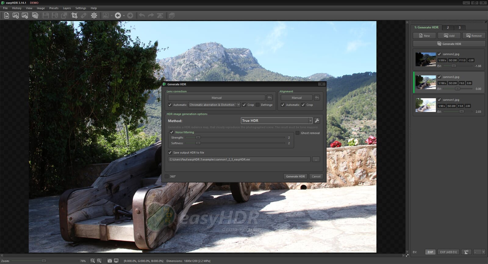This screenshot has height=264, width=488.
Task: Enable the Ghost removal checkbox
Action: [297, 133]
